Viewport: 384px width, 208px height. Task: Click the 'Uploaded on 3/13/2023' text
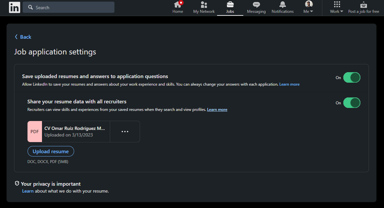[x=69, y=135]
